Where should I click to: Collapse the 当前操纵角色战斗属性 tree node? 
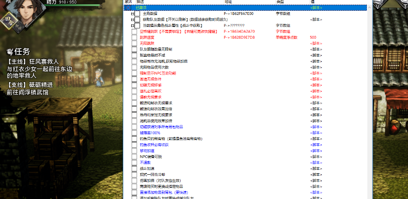133,26
